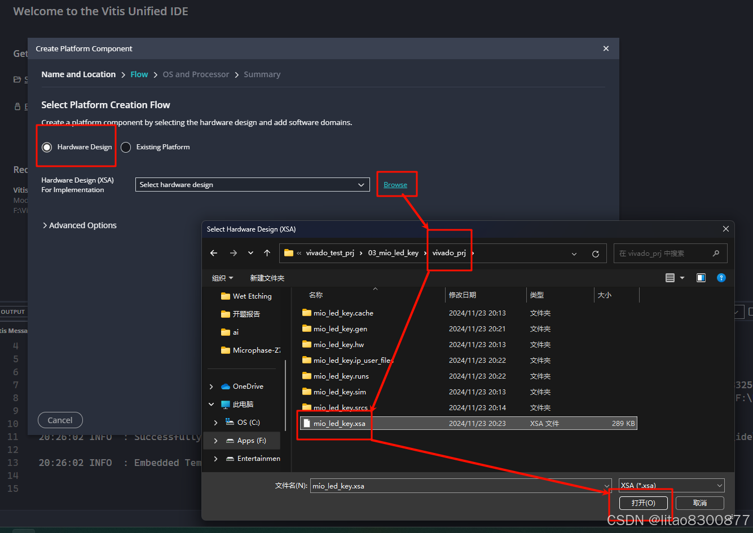Select Microphase-Z folder in sidebar

pos(251,350)
